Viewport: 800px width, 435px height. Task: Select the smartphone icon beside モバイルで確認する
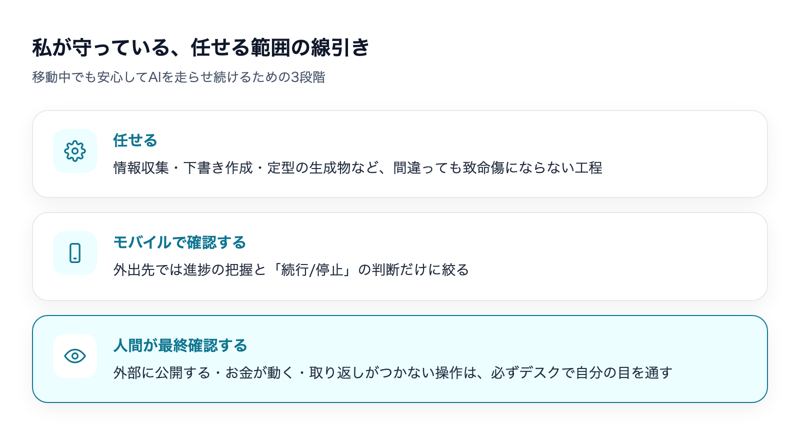75,253
